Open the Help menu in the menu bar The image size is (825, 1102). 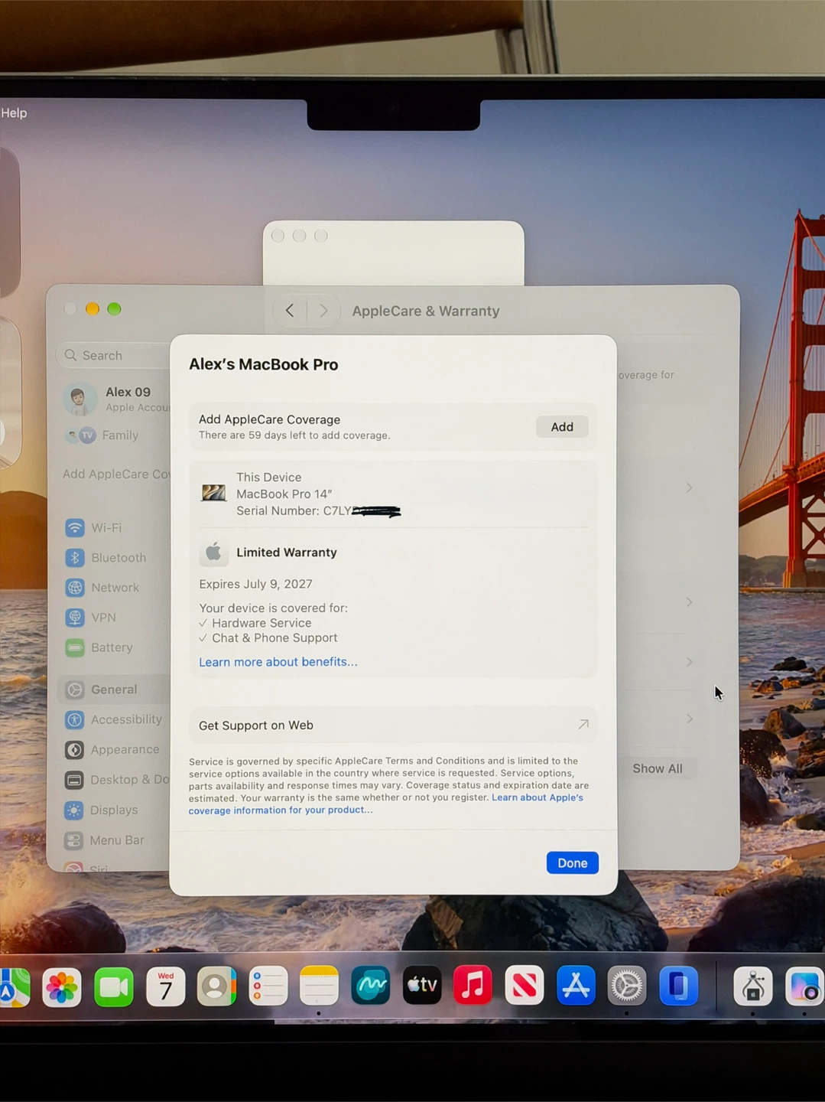pyautogui.click(x=14, y=112)
